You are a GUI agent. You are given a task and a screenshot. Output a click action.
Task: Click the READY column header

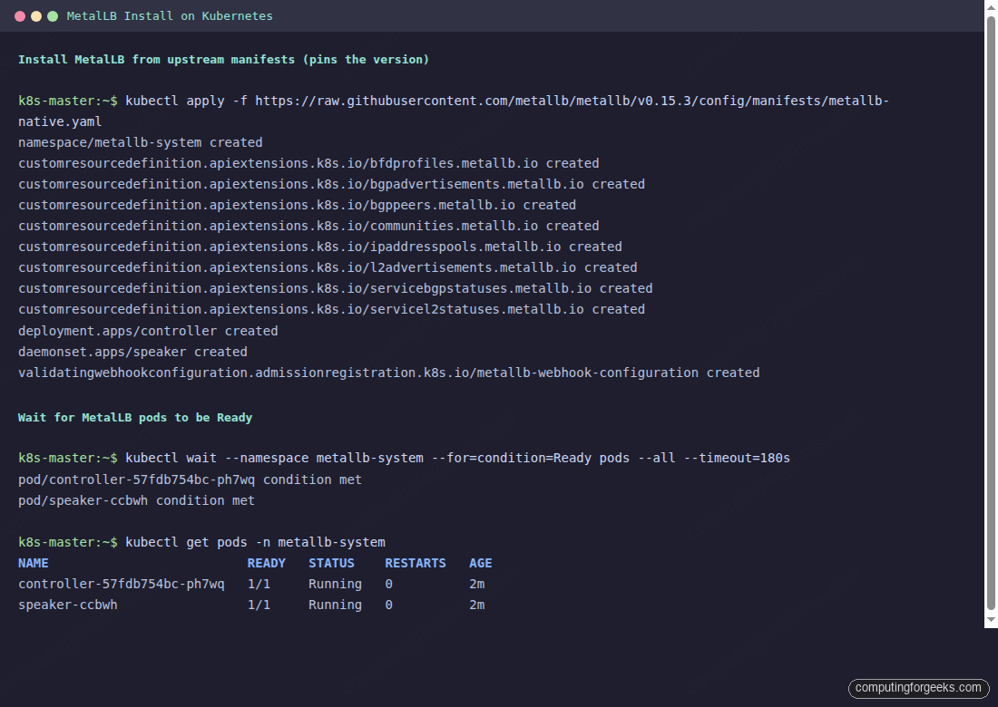tap(266, 563)
